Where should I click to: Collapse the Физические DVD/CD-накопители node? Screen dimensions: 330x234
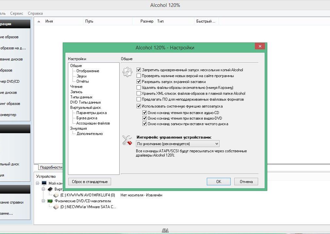point(43,201)
